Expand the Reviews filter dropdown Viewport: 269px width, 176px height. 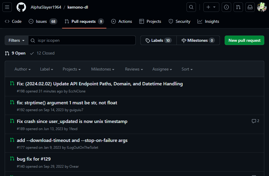point(134,69)
